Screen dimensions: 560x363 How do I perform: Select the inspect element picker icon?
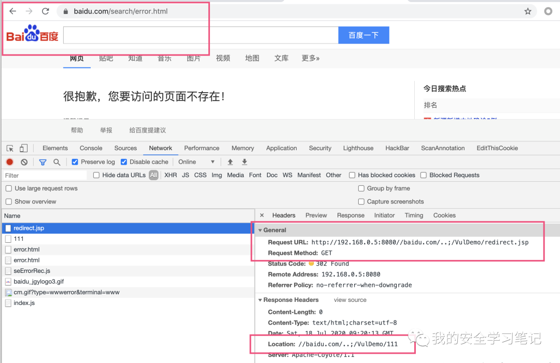click(10, 148)
